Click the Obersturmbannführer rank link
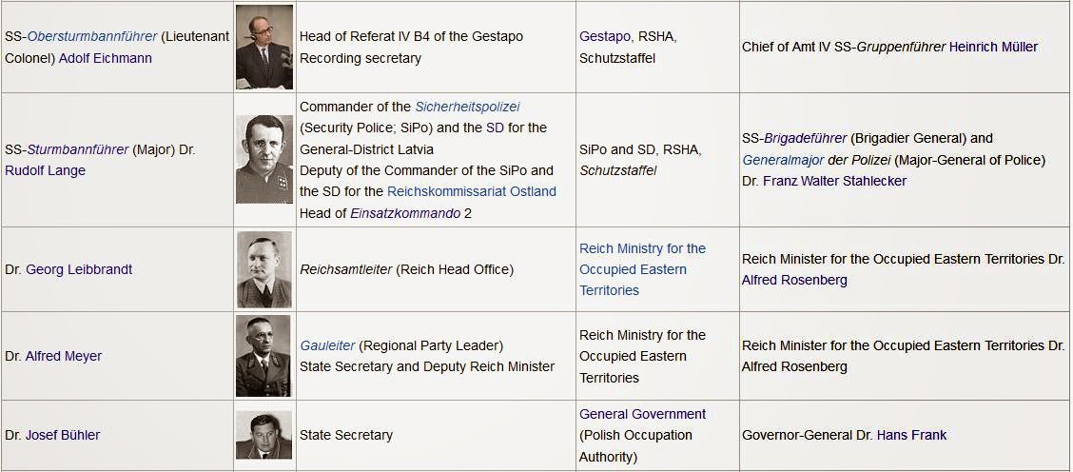This screenshot has width=1073, height=472. tap(91, 37)
